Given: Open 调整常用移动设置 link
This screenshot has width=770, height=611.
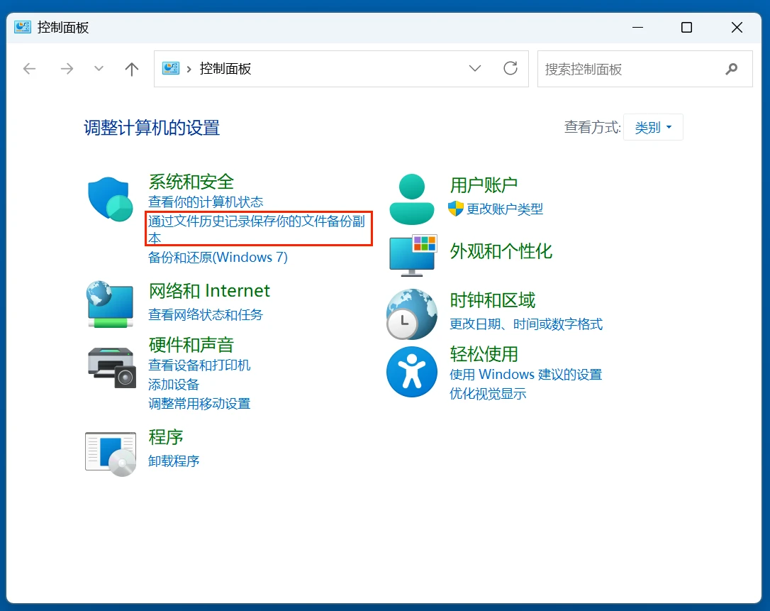Looking at the screenshot, I should coord(199,404).
